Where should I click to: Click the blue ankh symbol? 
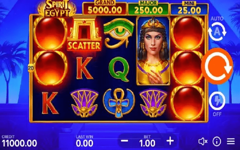[x=119, y=103]
